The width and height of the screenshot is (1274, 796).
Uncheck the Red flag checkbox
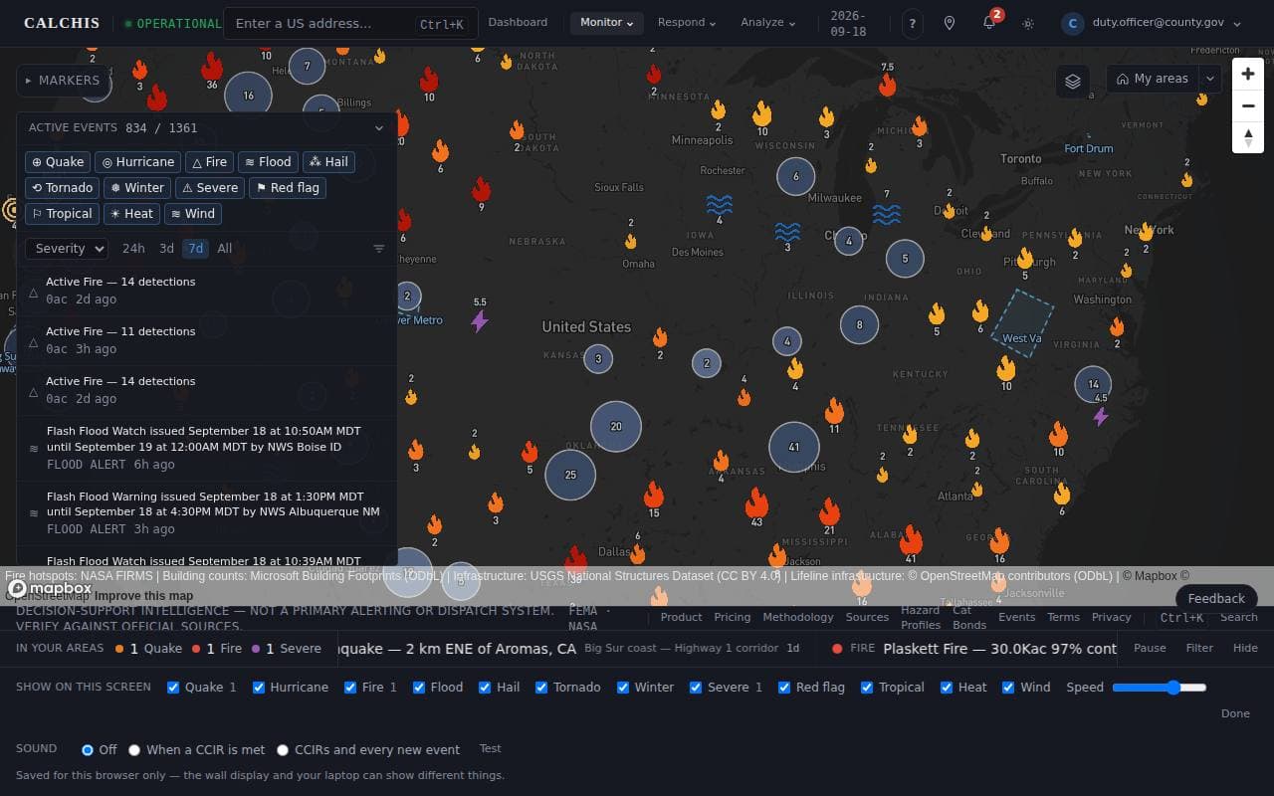pos(784,688)
